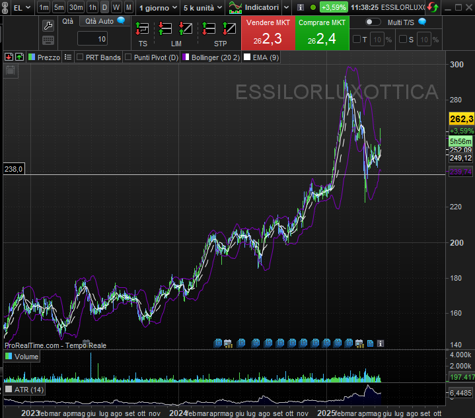
Task: Select the Qtà tab
Action: pos(68,21)
